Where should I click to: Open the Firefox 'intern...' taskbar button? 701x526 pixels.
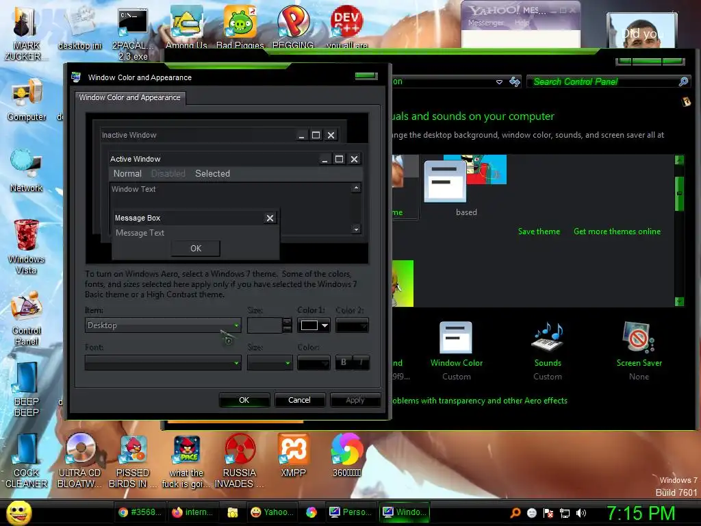tap(193, 512)
